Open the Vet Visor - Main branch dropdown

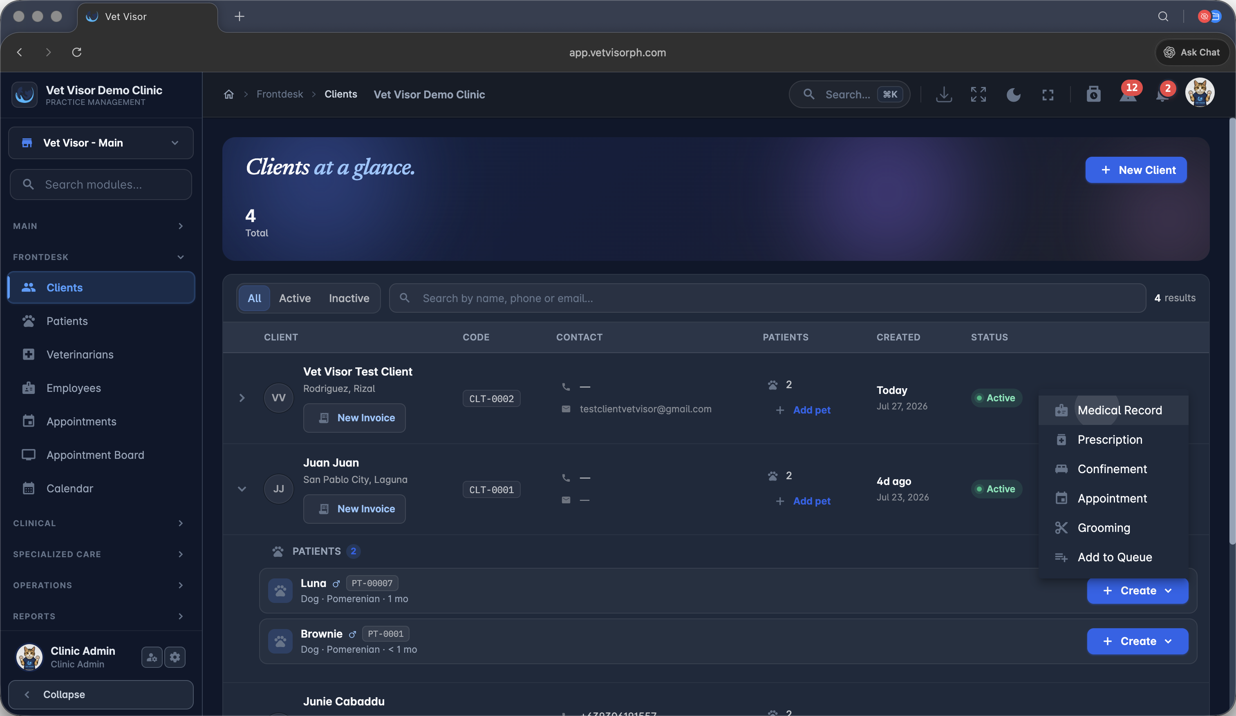pos(101,143)
